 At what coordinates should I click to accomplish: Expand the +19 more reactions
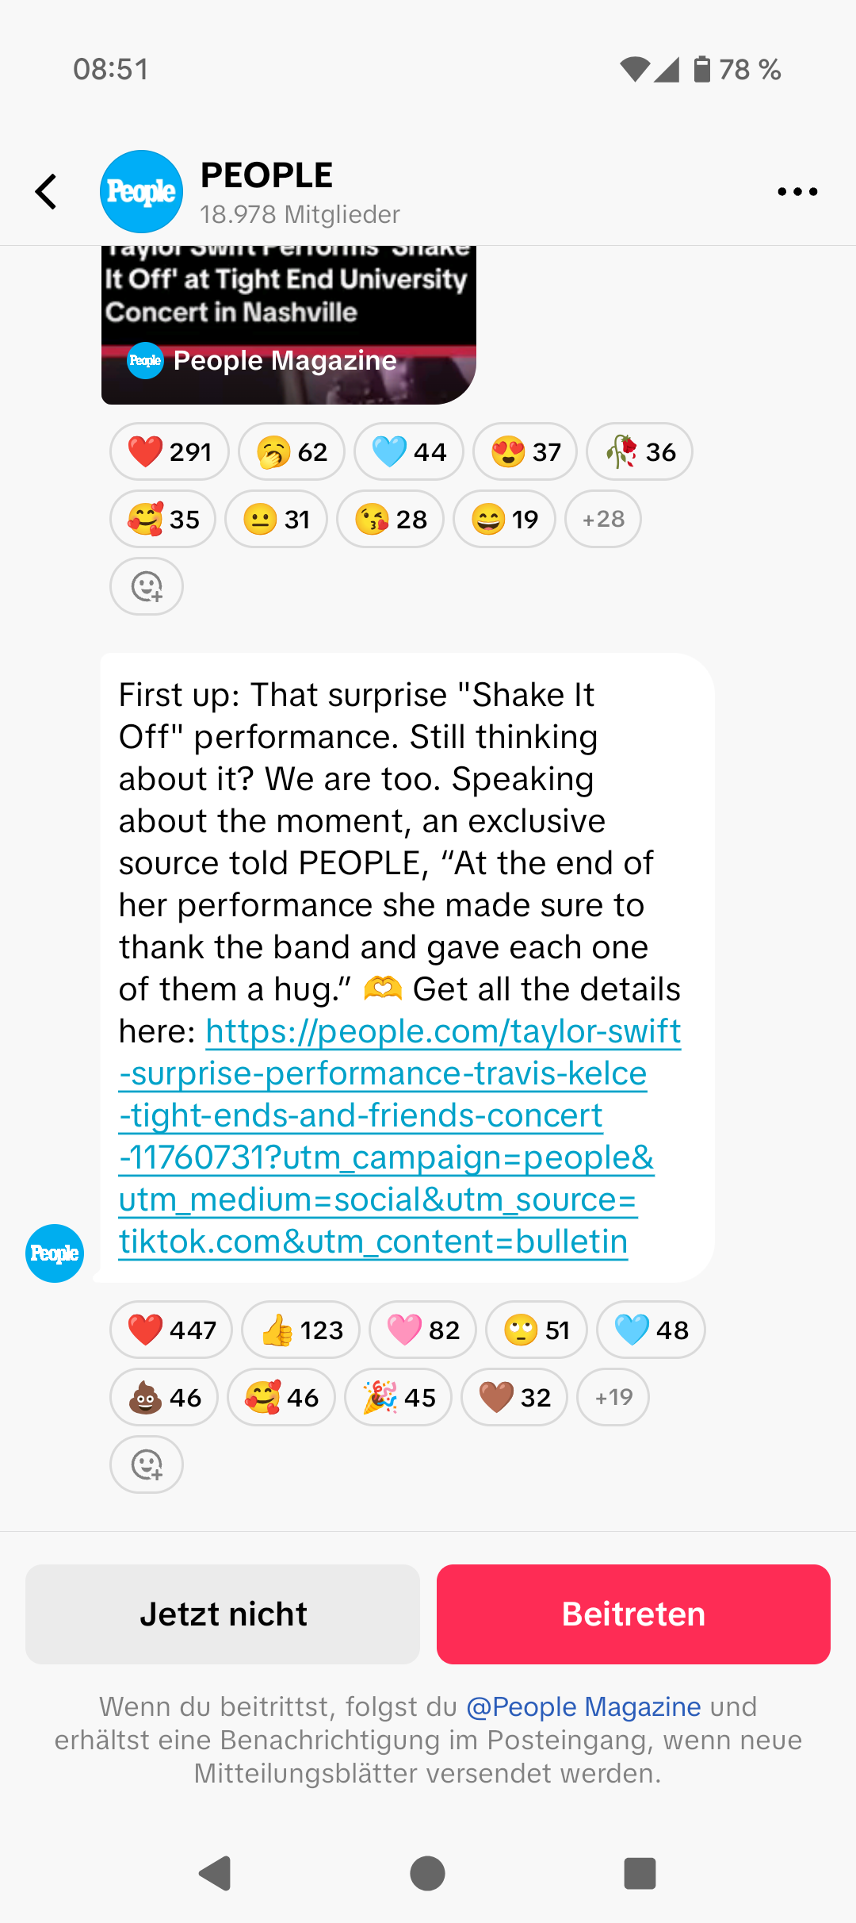pyautogui.click(x=613, y=1398)
